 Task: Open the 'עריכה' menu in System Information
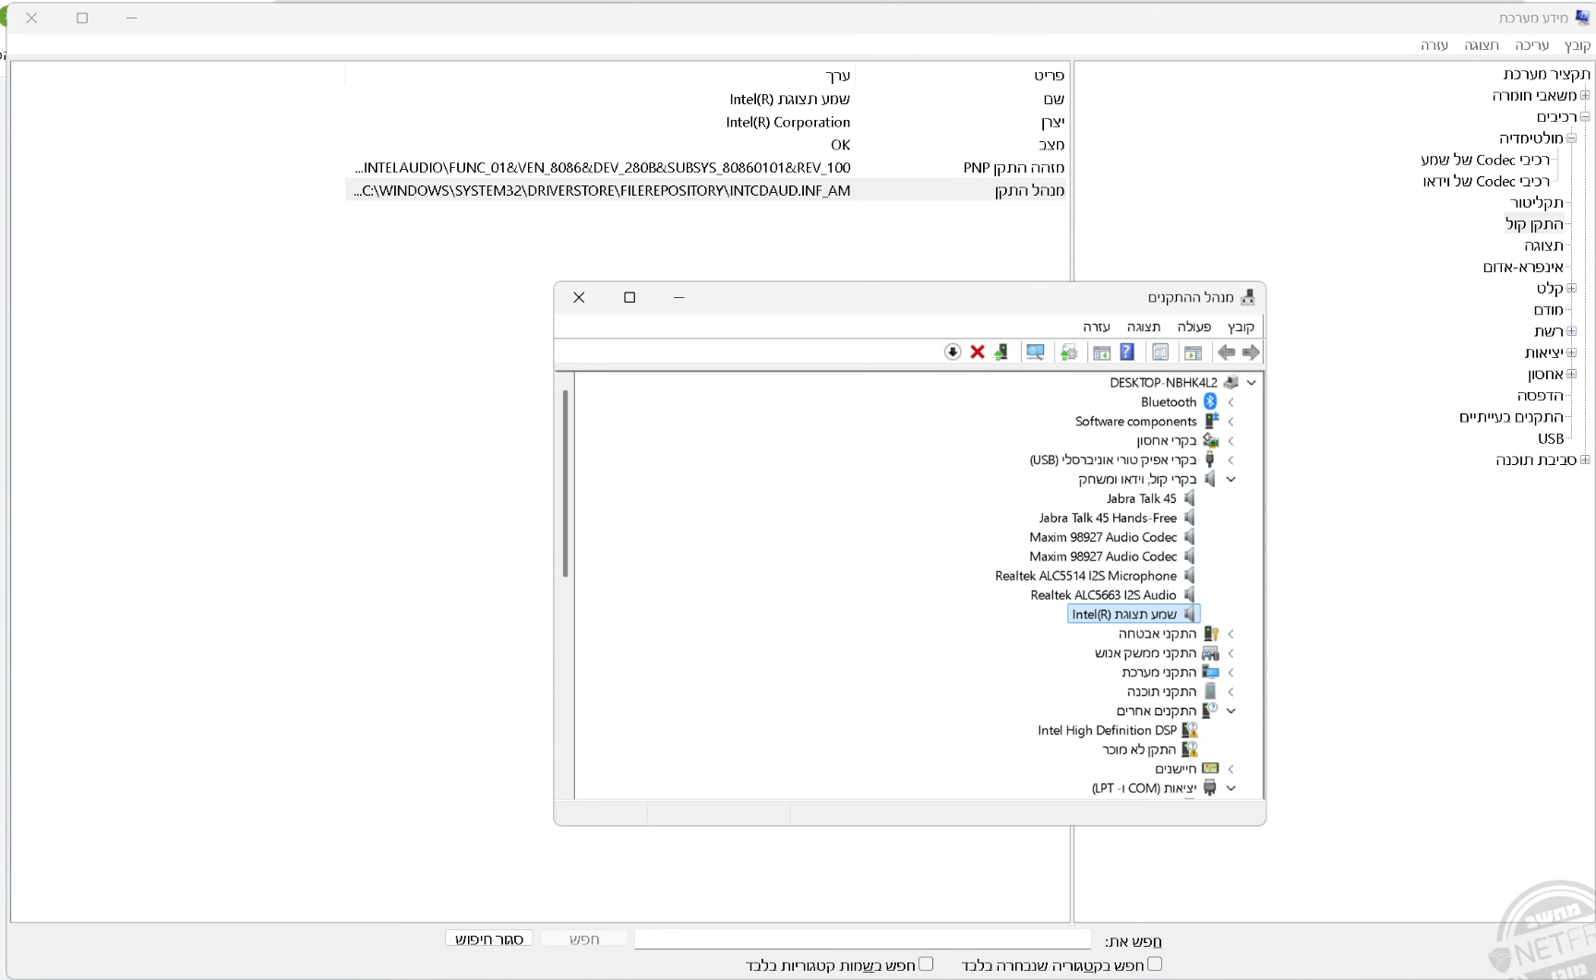click(1531, 44)
